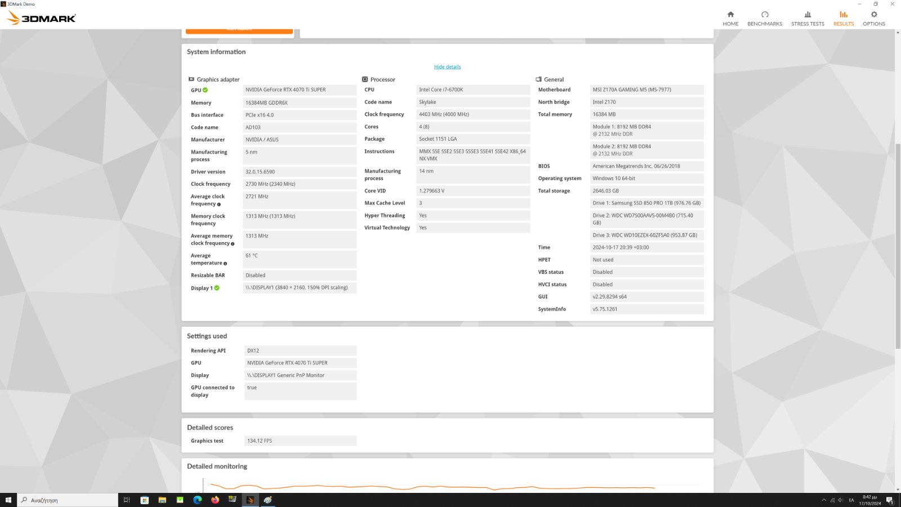Click Drive 3: WDC WD10EZEX-60ZF5A0
This screenshot has width=901, height=507.
tap(647, 235)
